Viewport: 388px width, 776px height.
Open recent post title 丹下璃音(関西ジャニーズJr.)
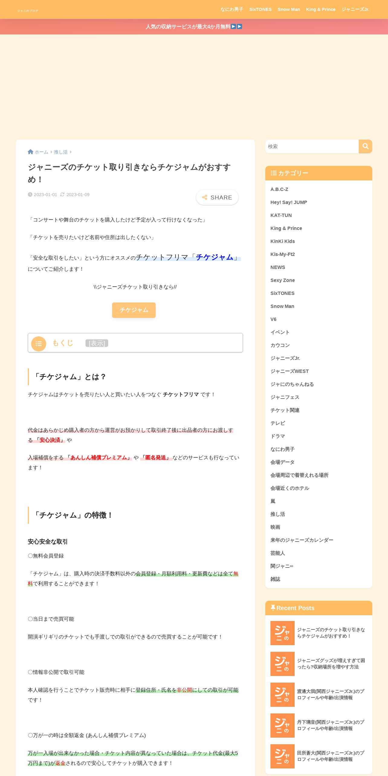click(x=331, y=725)
